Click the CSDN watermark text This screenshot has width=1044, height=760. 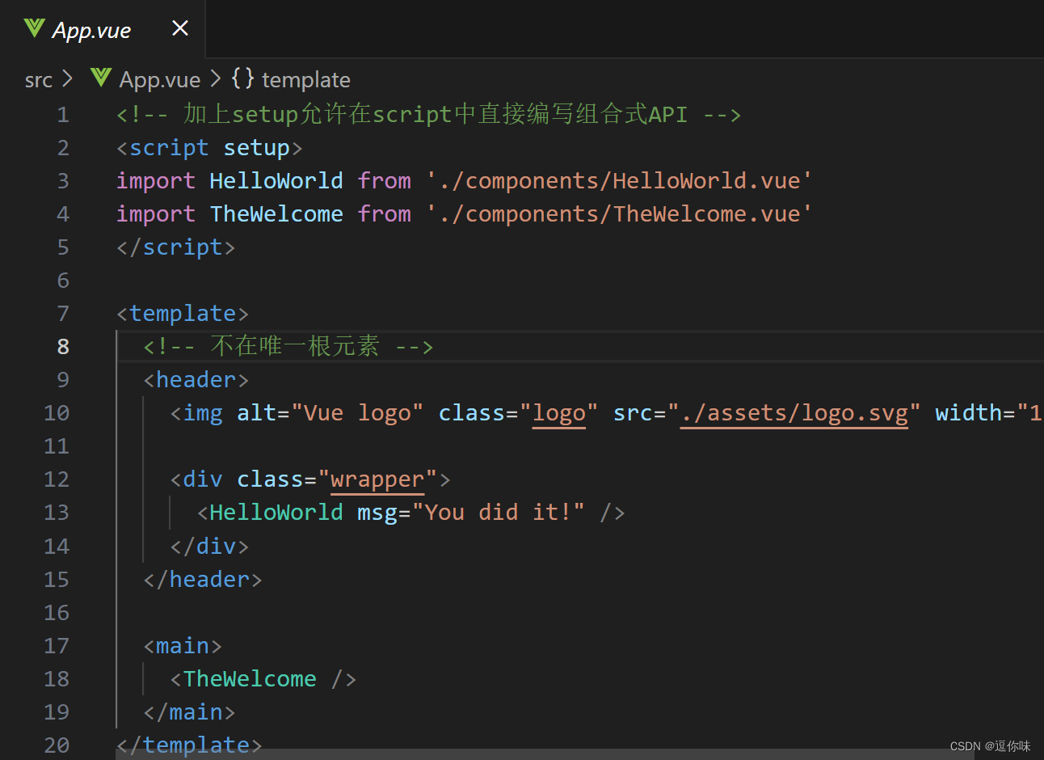point(991,745)
